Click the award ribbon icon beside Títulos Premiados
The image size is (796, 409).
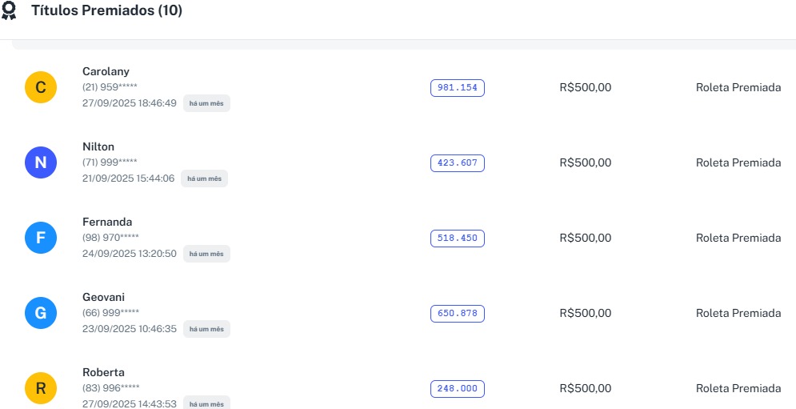pyautogui.click(x=9, y=11)
